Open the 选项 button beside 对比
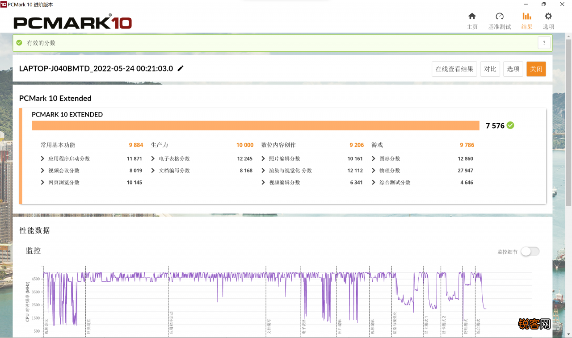This screenshot has width=572, height=338. click(x=513, y=69)
